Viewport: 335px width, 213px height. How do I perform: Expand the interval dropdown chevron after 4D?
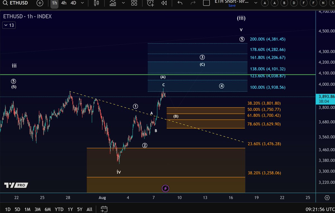[x=82, y=3]
